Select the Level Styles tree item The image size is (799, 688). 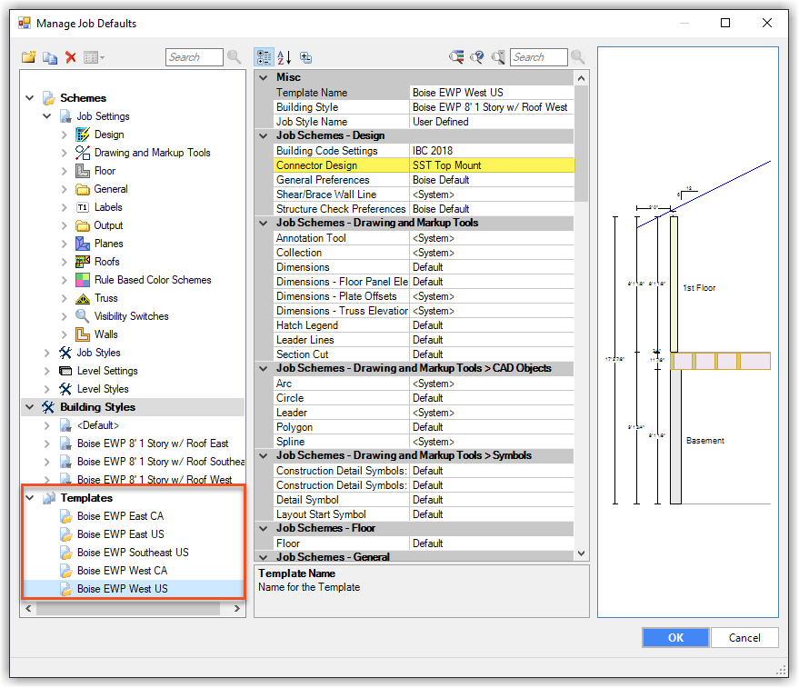pos(103,389)
